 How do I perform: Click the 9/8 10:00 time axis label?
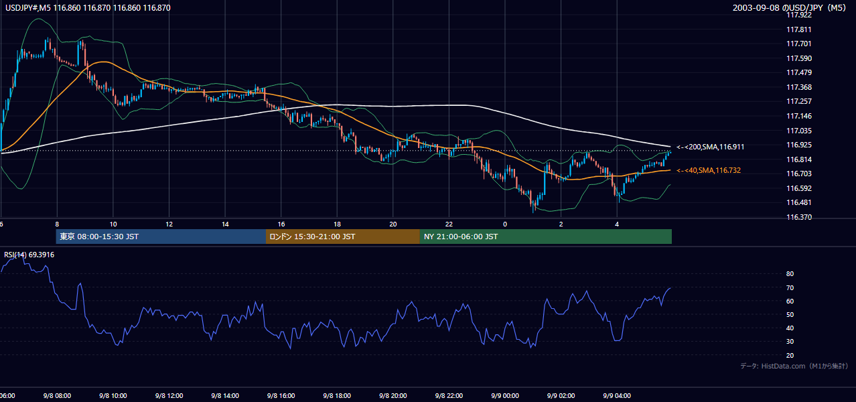[113, 396]
